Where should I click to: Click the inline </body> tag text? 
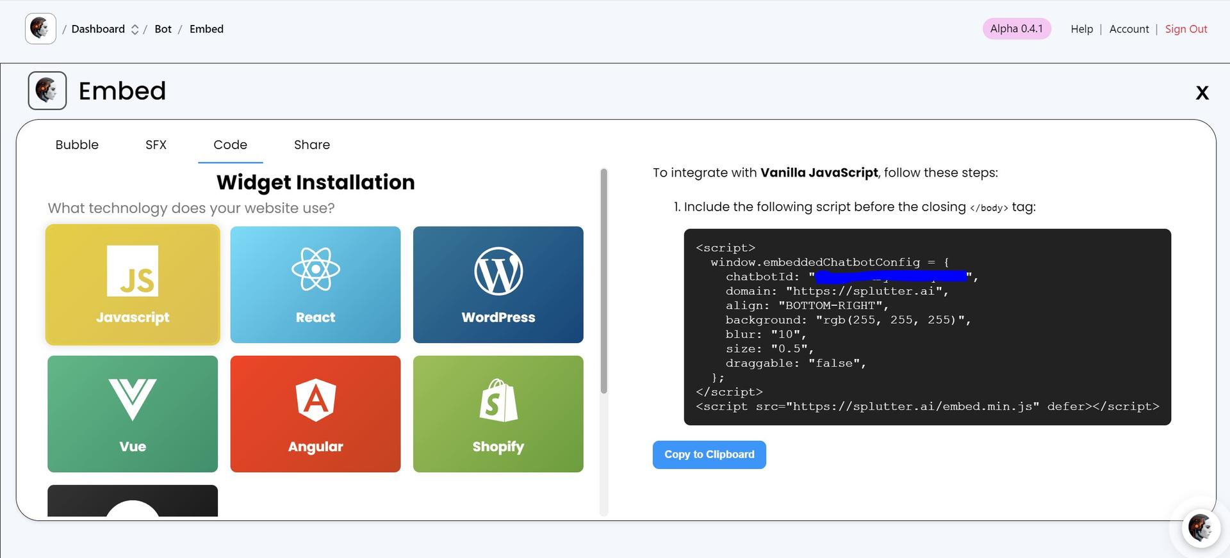coord(988,208)
